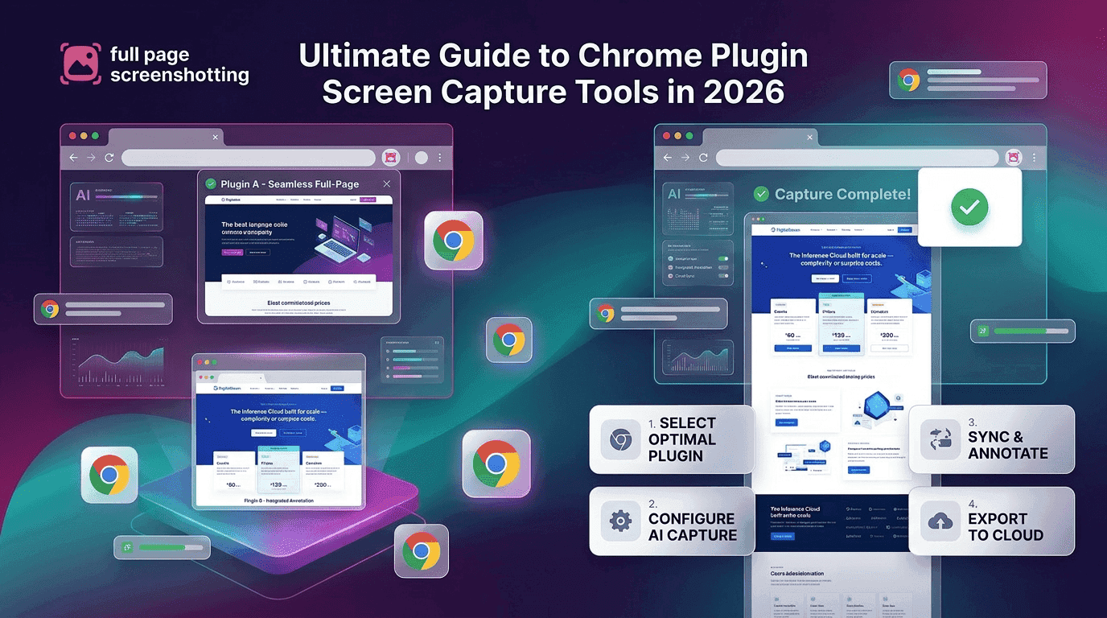This screenshot has height=618, width=1107.
Task: Click Chrome icon in pill overlapping purple window
Action: coord(50,309)
